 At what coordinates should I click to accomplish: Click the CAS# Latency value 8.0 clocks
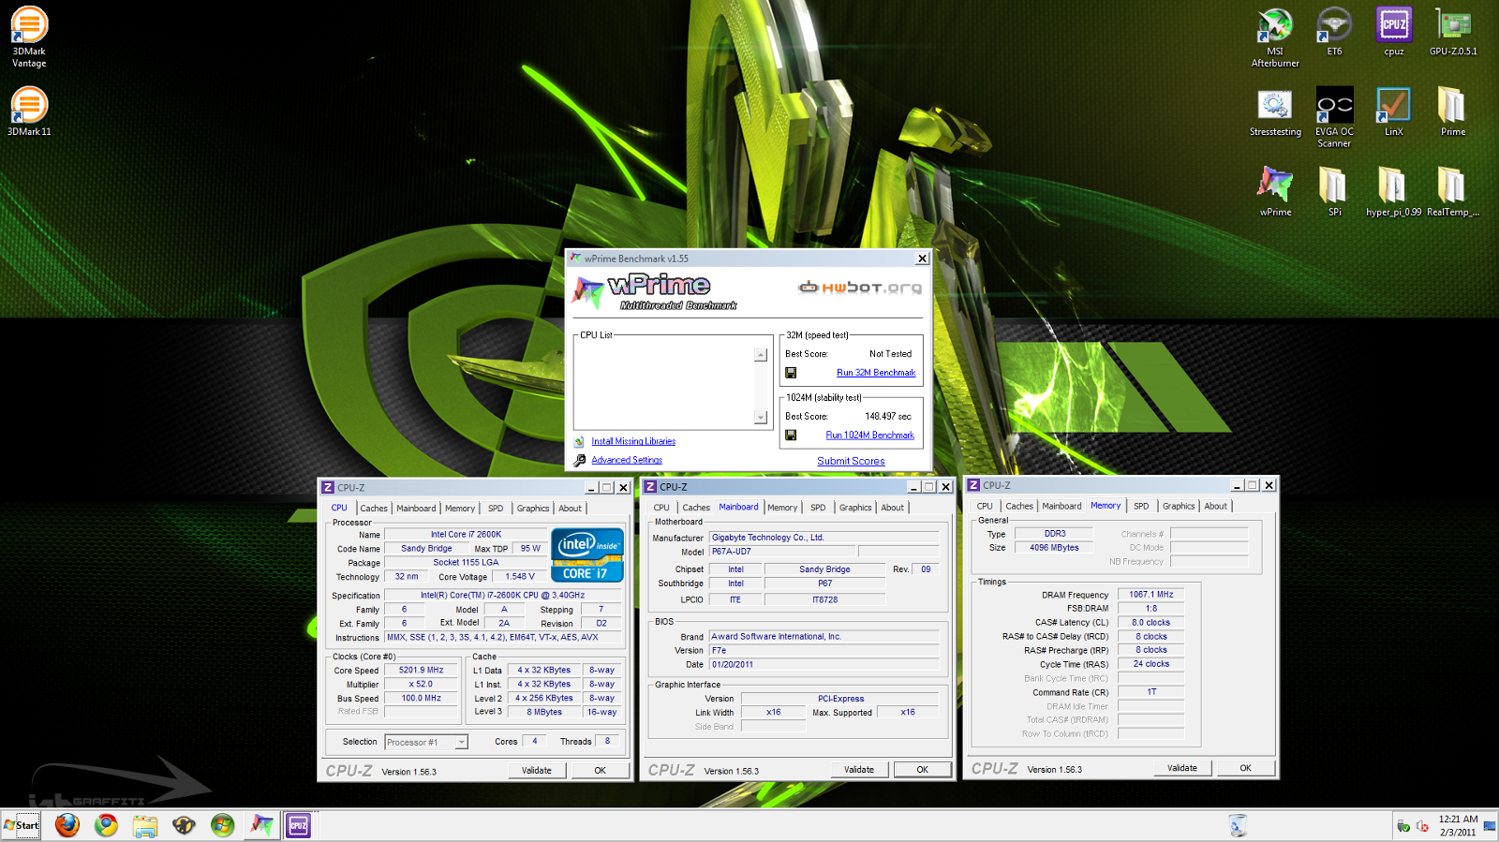pos(1151,623)
